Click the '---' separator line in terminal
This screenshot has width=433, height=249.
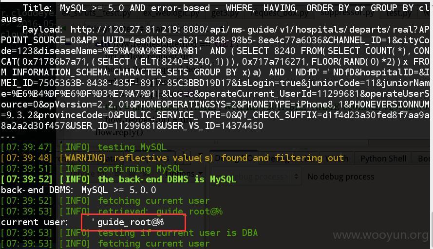[8, 137]
